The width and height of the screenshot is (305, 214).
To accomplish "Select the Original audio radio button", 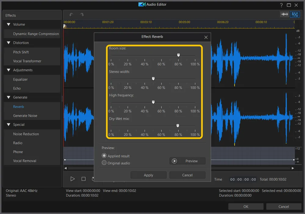I will coord(104,163).
